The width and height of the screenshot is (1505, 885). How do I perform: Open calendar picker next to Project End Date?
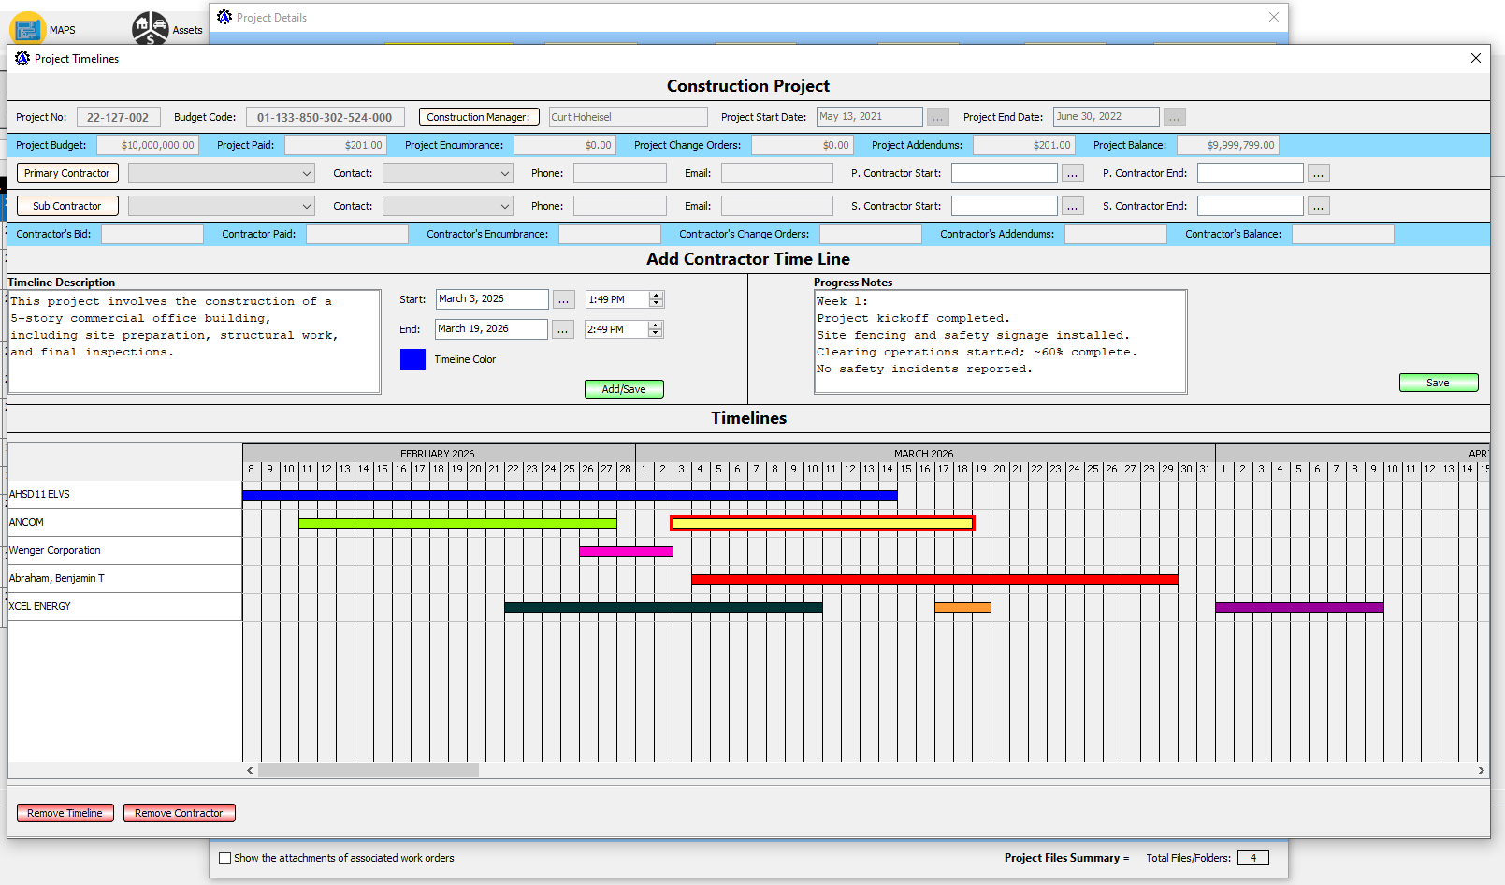tap(1174, 116)
